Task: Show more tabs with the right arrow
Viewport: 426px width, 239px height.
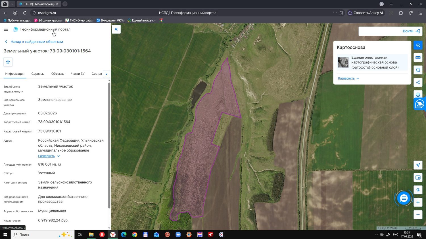Action: click(106, 74)
